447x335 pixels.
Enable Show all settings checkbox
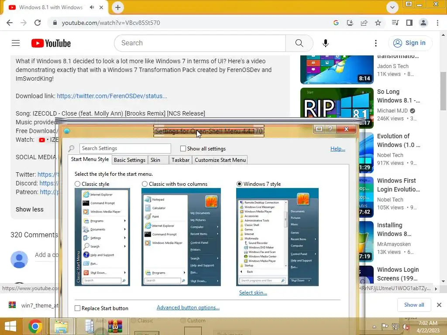coord(183,148)
